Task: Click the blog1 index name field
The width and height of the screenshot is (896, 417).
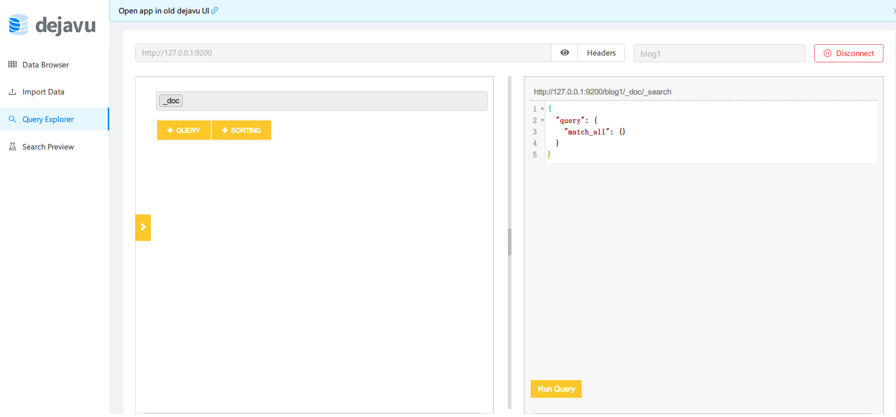Action: [720, 53]
